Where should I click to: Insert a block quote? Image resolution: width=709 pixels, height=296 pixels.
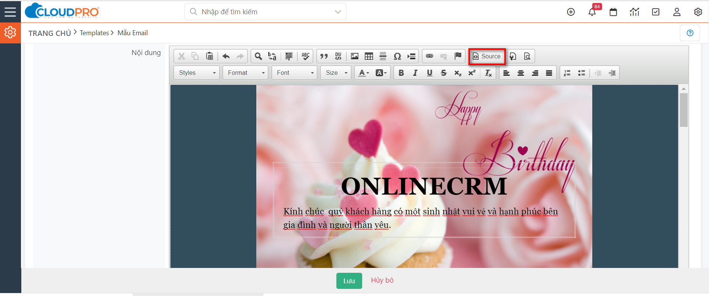(324, 56)
